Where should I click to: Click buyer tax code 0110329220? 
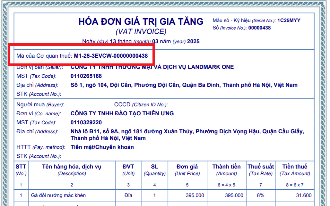point(86,122)
